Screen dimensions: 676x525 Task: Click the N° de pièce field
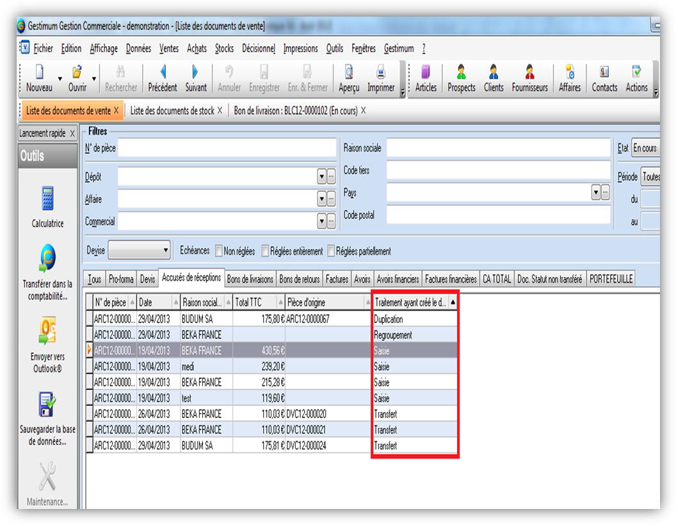pos(227,148)
